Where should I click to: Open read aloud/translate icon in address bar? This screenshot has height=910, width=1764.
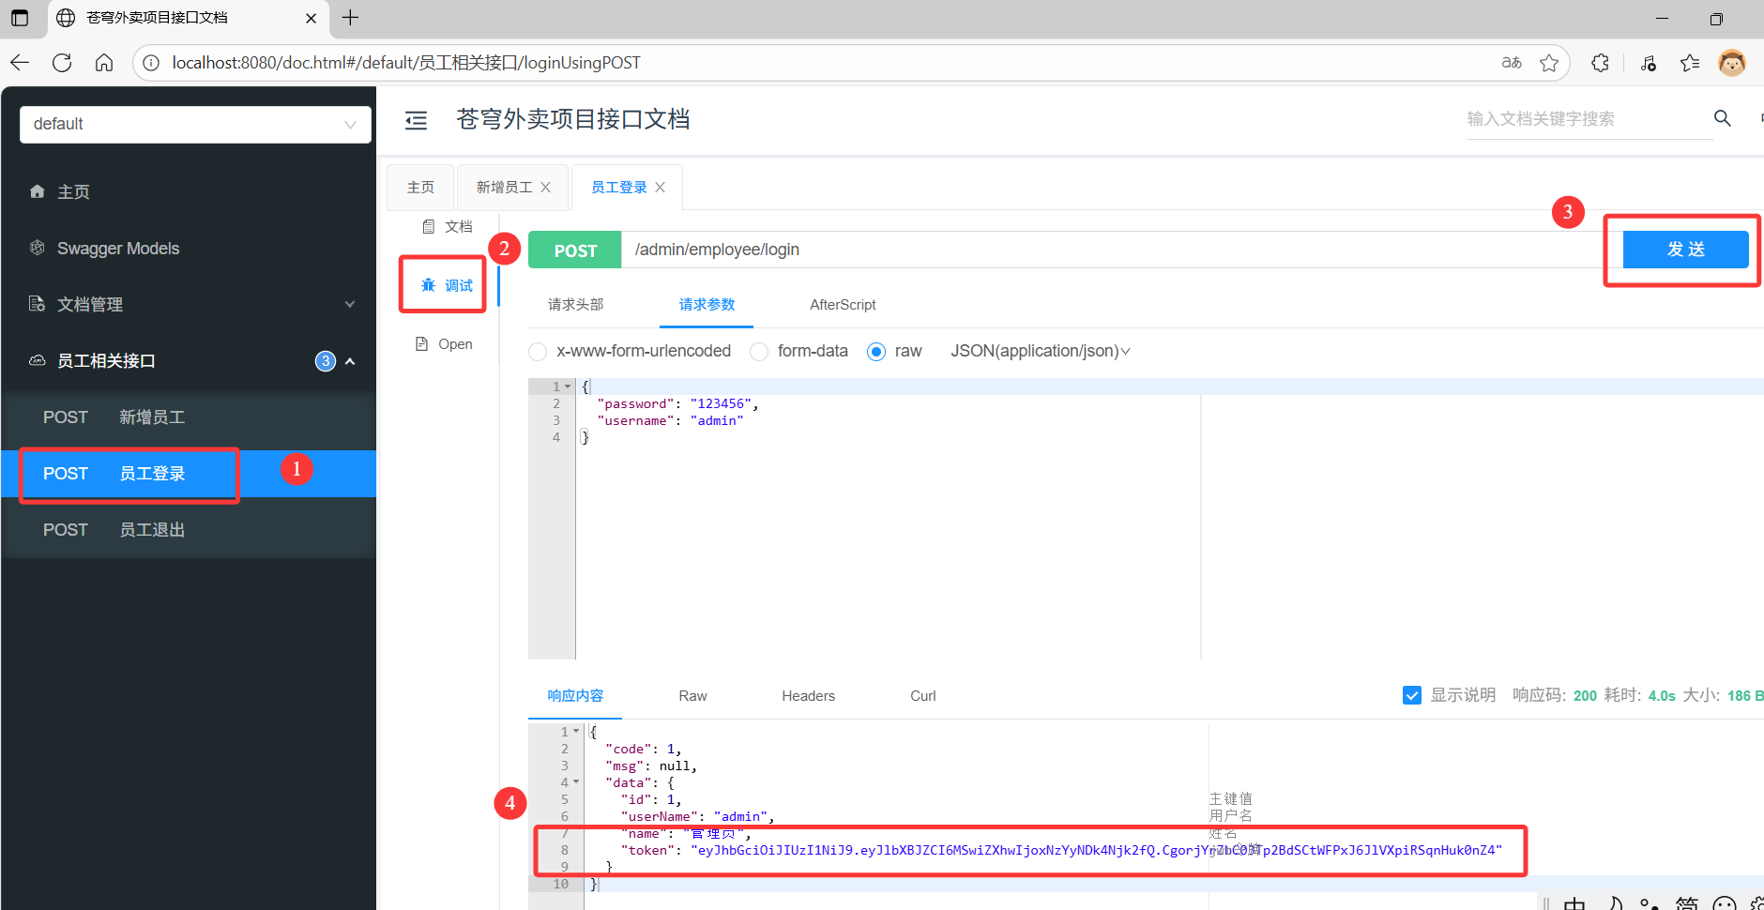[1511, 63]
